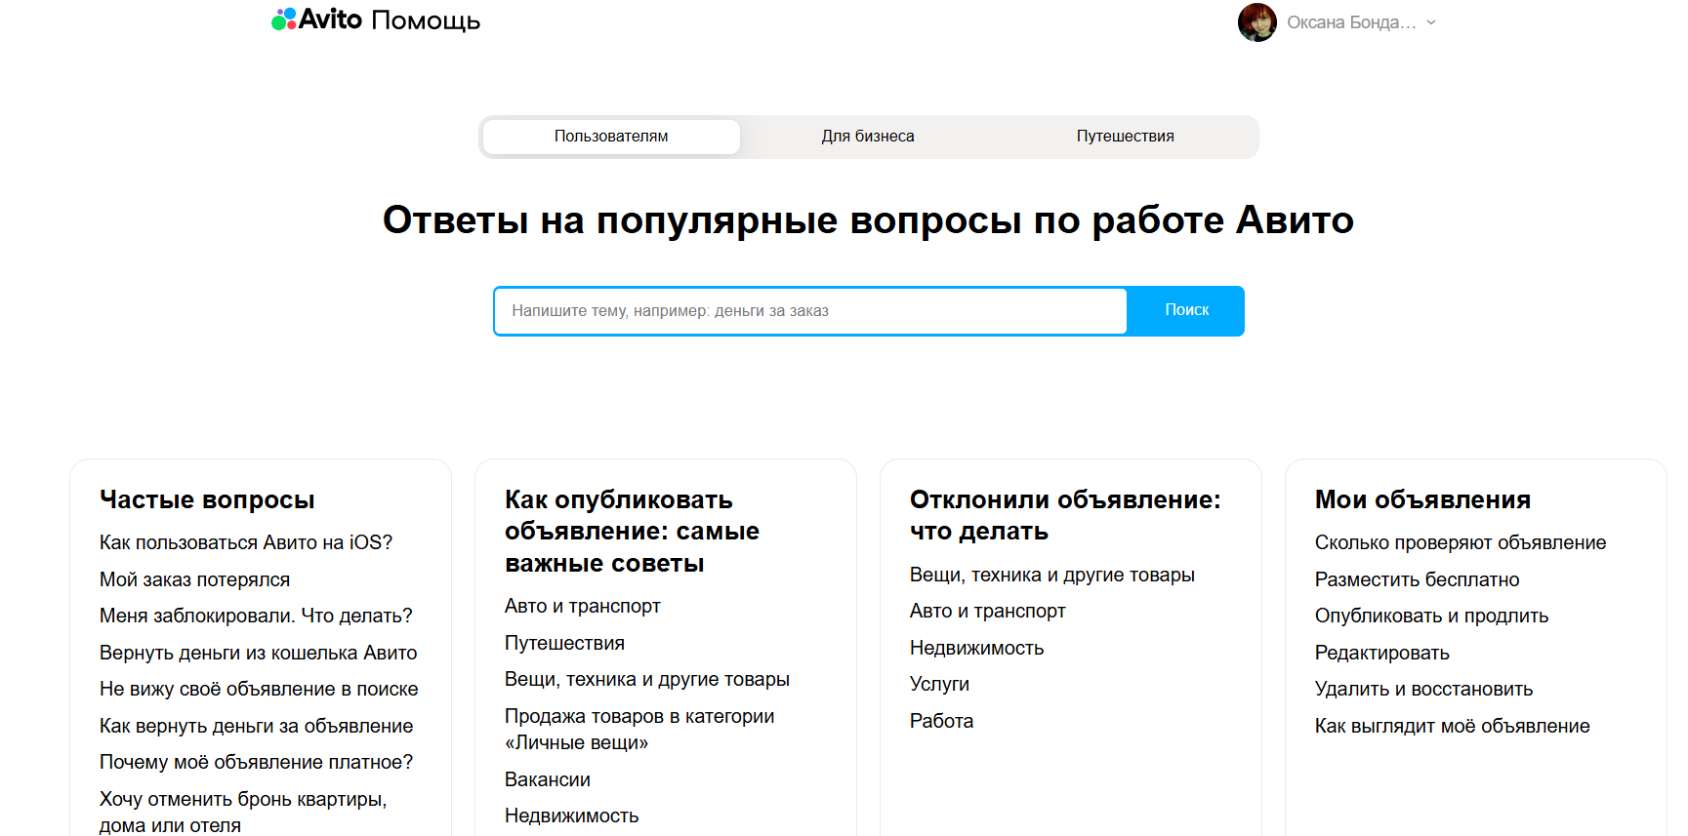Open 'Как вернуть деньги за объявление'
Viewport: 1688px width, 836px height.
point(257,726)
